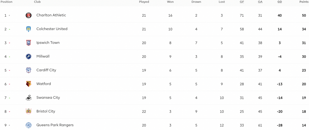Click Colchester United's green up movement indicator

9,29
